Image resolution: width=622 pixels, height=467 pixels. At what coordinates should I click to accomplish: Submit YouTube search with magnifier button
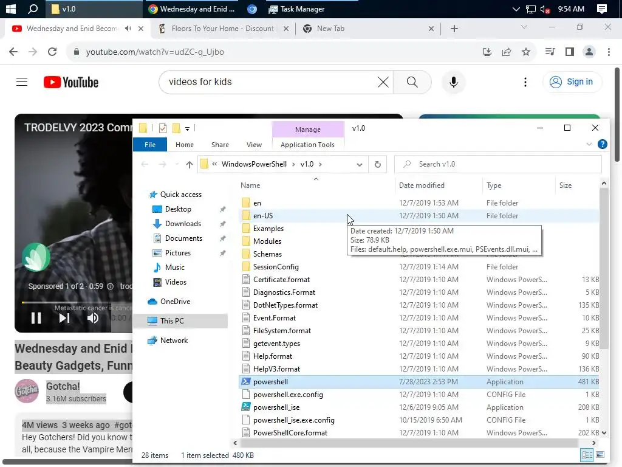pos(412,82)
